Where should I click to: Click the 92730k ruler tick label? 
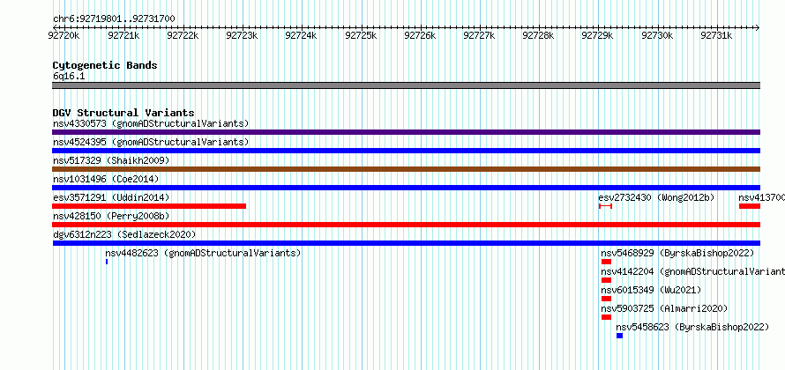[x=657, y=35]
